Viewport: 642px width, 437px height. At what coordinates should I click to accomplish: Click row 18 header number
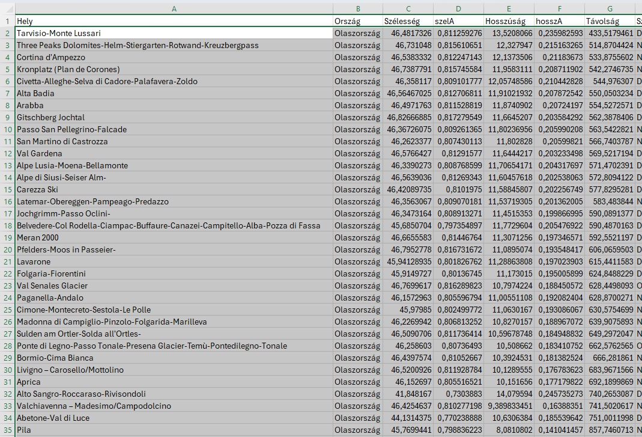pyautogui.click(x=7, y=225)
